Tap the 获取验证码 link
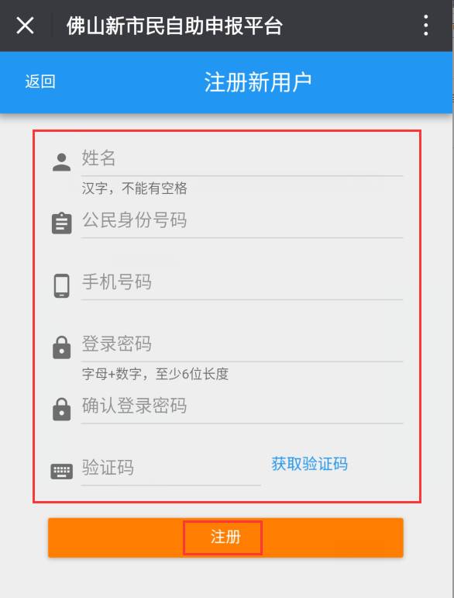Screen dimensions: 454x598 (309, 464)
